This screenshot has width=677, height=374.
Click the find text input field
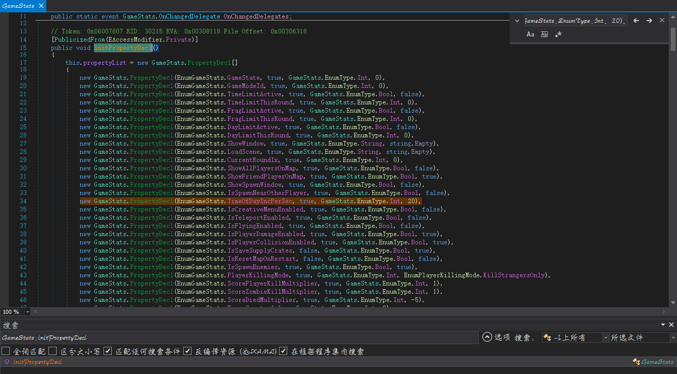coord(575,21)
